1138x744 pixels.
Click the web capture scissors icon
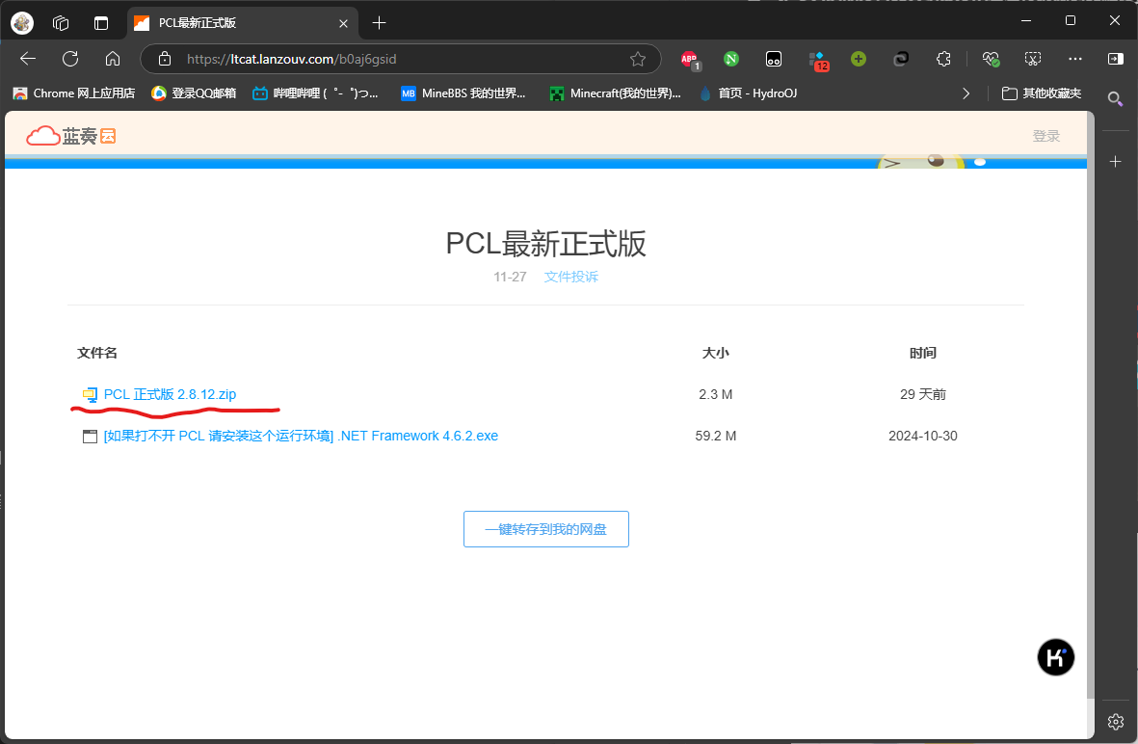click(x=1033, y=59)
